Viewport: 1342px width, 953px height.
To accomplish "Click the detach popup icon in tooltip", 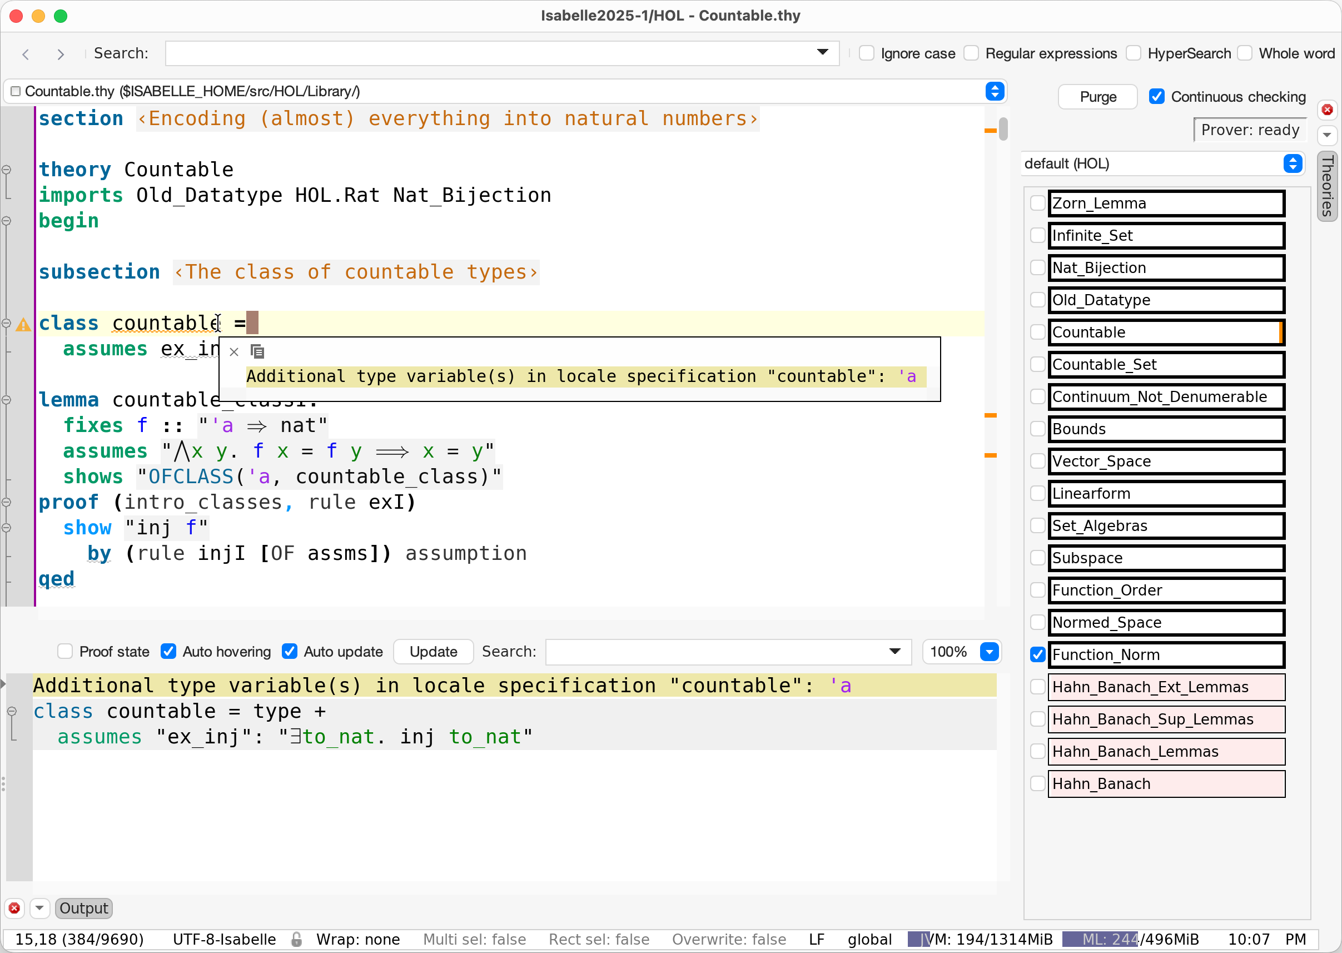I will (257, 351).
